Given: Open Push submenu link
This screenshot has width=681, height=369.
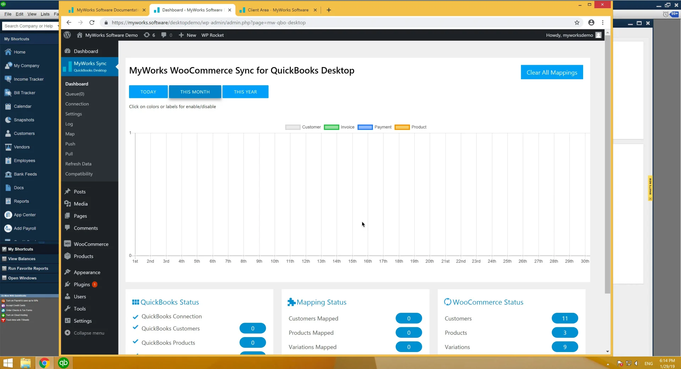Looking at the screenshot, I should (x=70, y=144).
